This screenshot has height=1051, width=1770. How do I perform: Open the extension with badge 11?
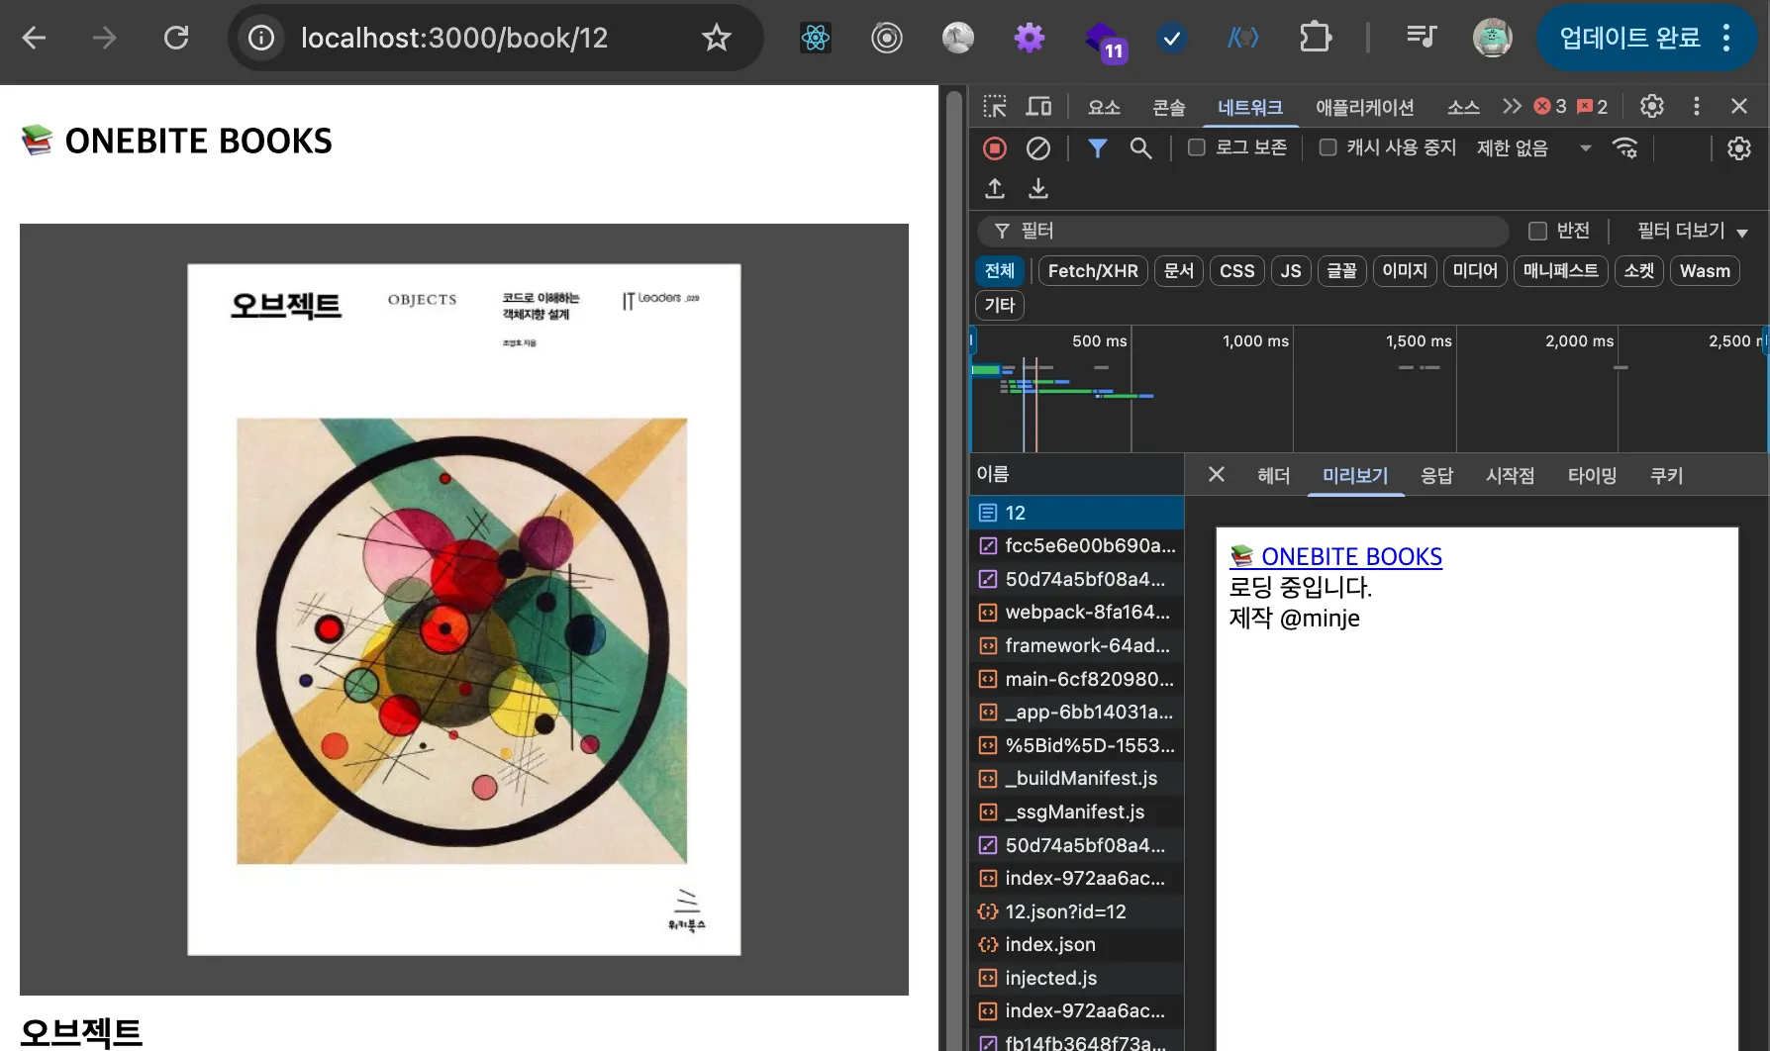[1104, 41]
